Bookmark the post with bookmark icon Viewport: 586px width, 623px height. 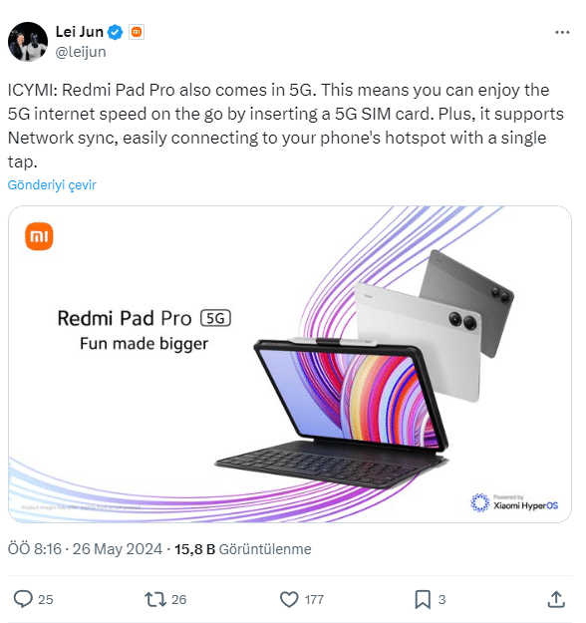(x=423, y=599)
